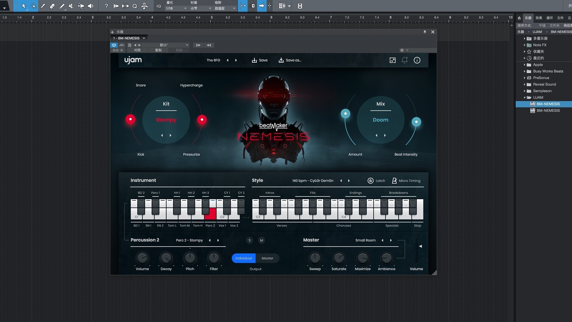
Task: Click the Master Ambience knob
Action: (x=386, y=258)
